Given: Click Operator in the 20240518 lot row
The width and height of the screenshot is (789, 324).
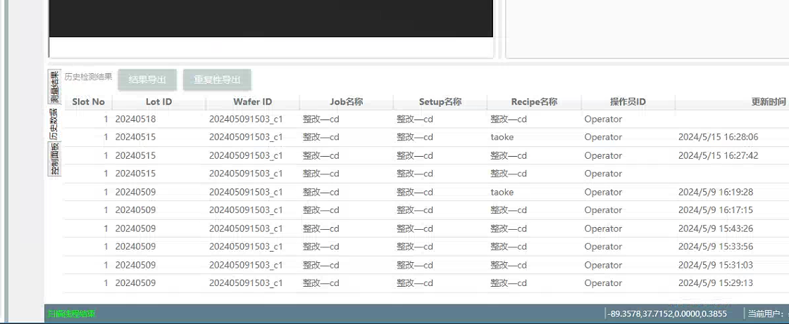Looking at the screenshot, I should coord(603,119).
